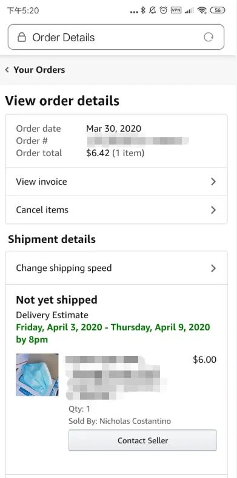Tap the battery level indicator

[218, 10]
